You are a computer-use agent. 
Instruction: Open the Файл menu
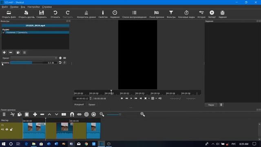(x=4, y=7)
